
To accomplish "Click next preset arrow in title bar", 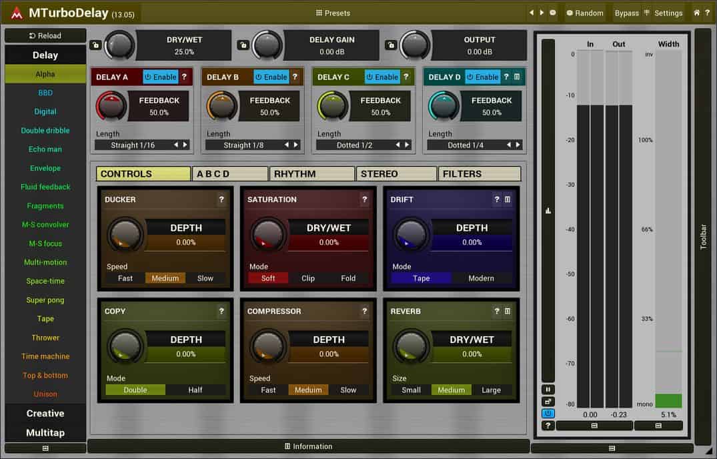I will 542,13.
